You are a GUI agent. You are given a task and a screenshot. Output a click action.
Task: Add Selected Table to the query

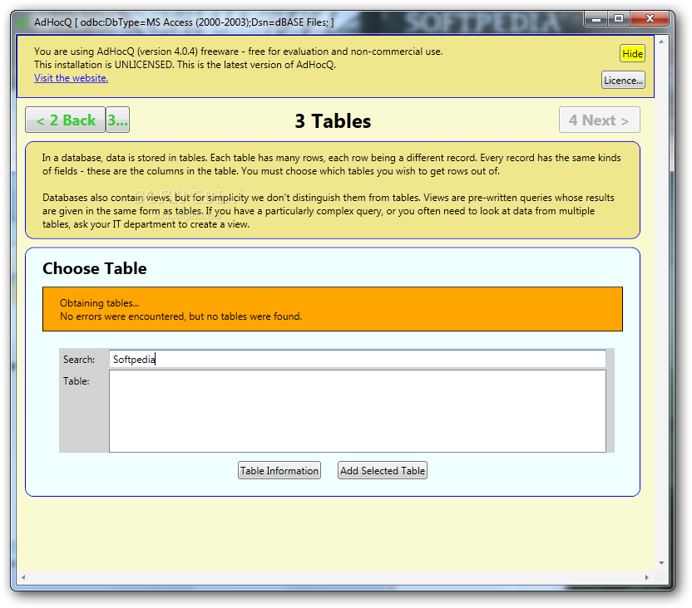[x=383, y=471]
